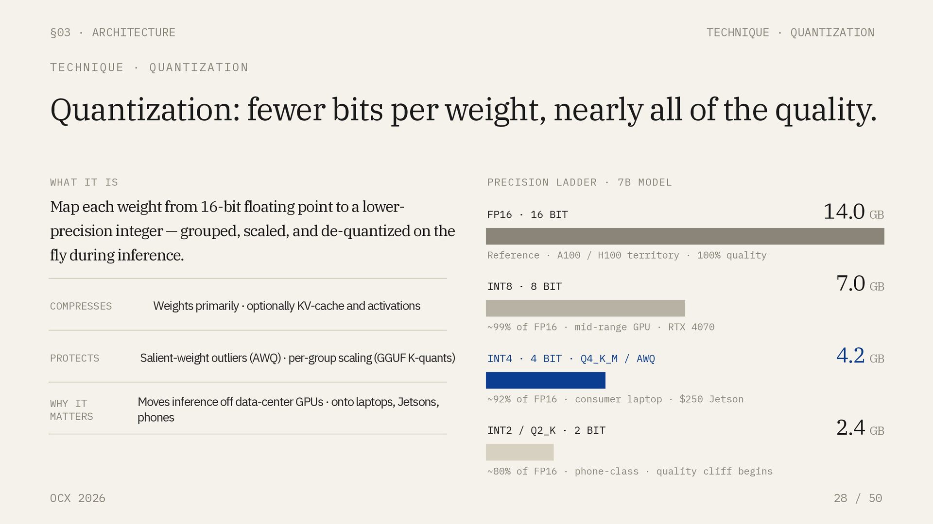Click the light INT2 Q2_K bar
Viewport: 933px width, 524px height.
[x=519, y=452]
